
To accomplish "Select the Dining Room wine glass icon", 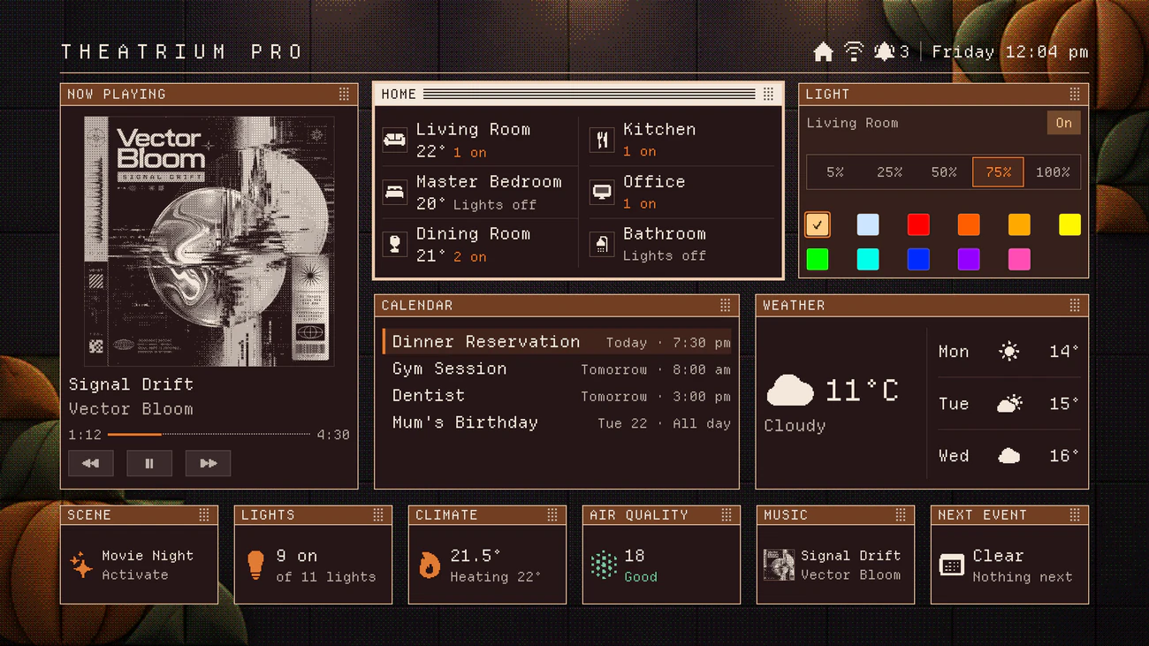I will (x=394, y=244).
